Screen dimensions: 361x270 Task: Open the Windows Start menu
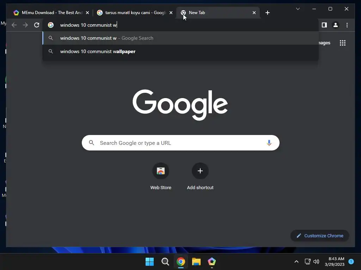[149, 262]
